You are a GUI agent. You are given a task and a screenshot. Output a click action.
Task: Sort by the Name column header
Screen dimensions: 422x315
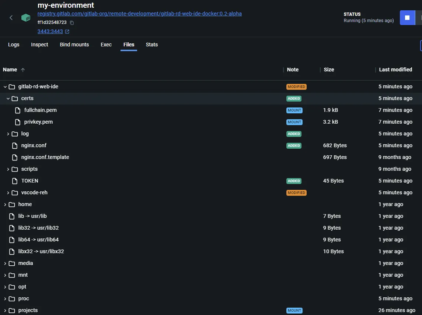(10, 70)
